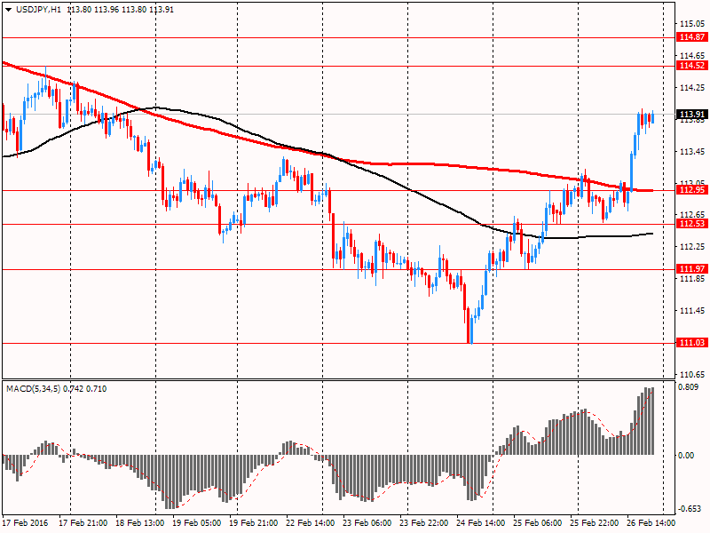Select the 112.25 price axis value
710x533 pixels.
[x=692, y=247]
